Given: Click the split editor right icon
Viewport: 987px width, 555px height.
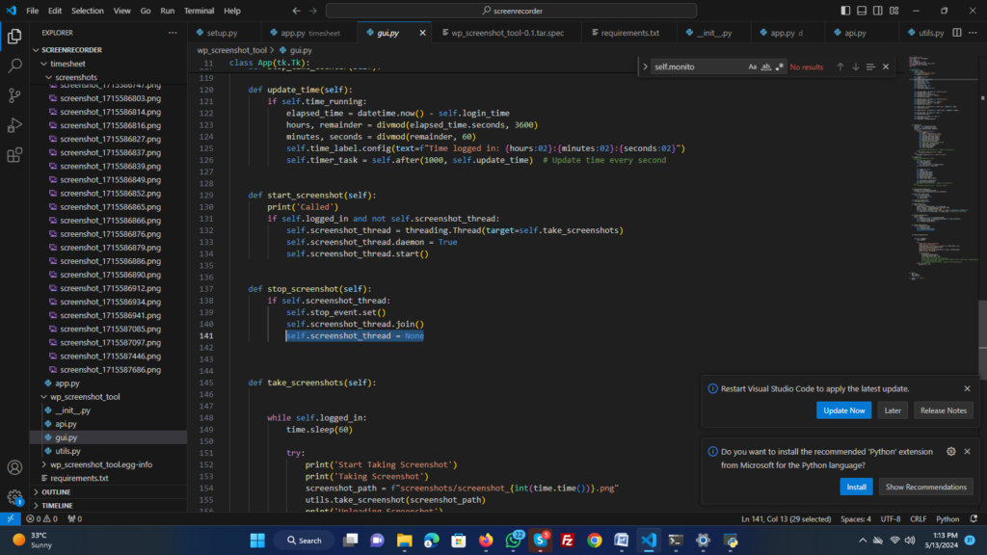Looking at the screenshot, I should 955,33.
